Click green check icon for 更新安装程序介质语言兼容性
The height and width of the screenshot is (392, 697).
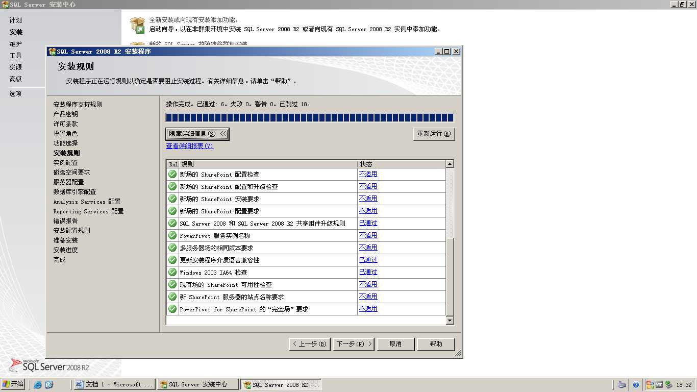[x=172, y=260]
